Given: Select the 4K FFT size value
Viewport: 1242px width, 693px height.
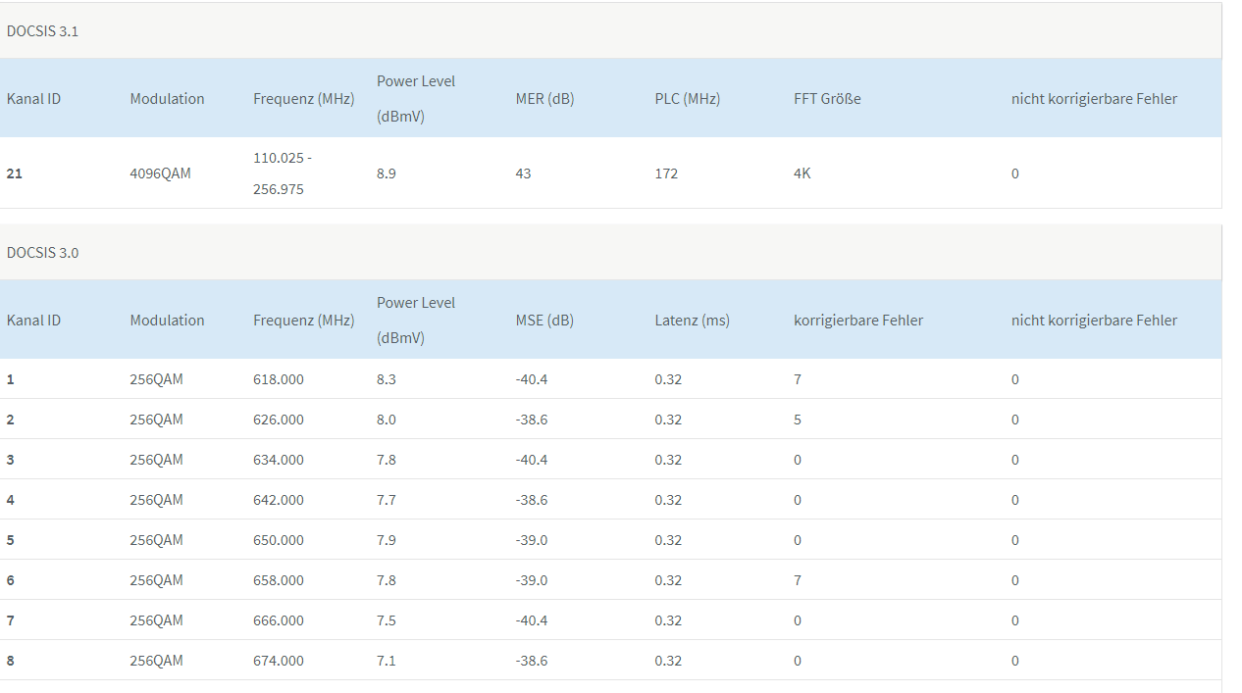Looking at the screenshot, I should pyautogui.click(x=802, y=173).
